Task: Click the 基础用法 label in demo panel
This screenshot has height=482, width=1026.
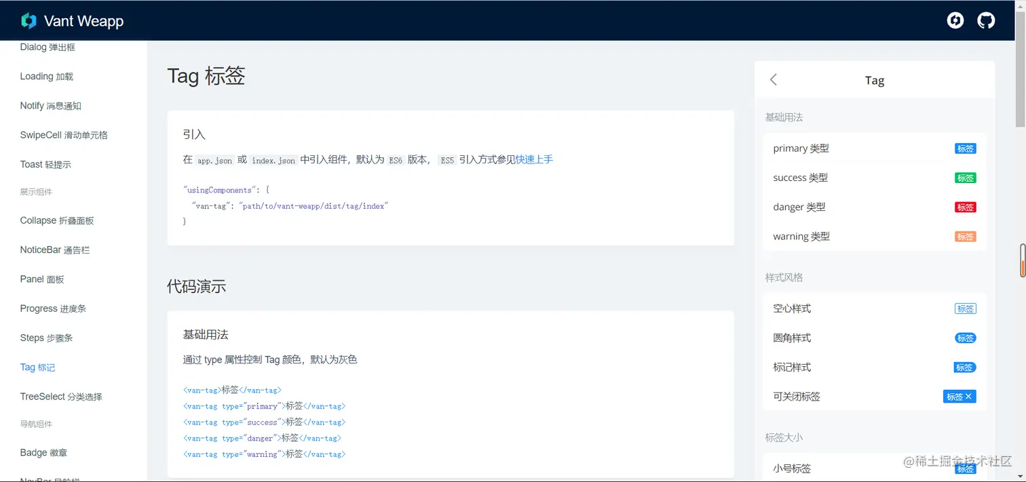Action: 784,117
